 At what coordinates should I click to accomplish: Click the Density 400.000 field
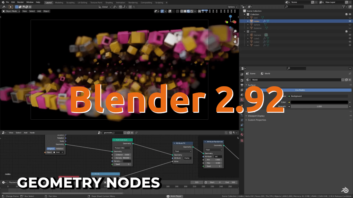(x=122, y=158)
